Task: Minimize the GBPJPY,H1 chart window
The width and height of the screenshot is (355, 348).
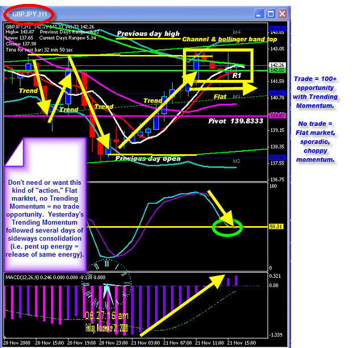Action: [x=259, y=14]
